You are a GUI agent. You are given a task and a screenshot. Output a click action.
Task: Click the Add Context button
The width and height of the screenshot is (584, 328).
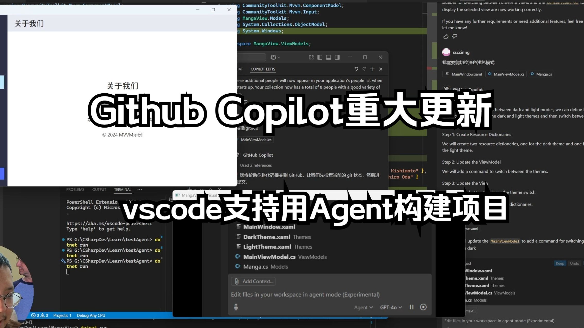tap(253, 281)
